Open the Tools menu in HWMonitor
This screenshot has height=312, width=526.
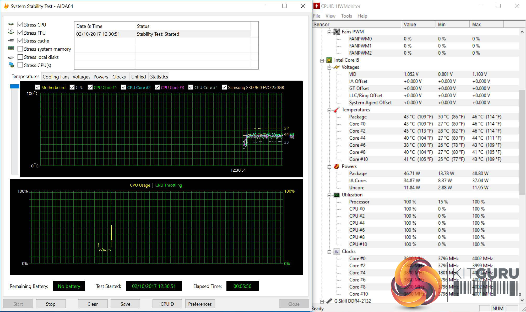[x=346, y=16]
